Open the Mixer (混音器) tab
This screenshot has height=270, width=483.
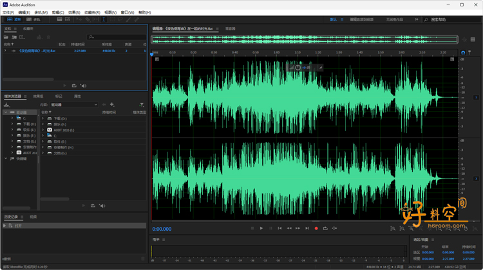pos(230,28)
